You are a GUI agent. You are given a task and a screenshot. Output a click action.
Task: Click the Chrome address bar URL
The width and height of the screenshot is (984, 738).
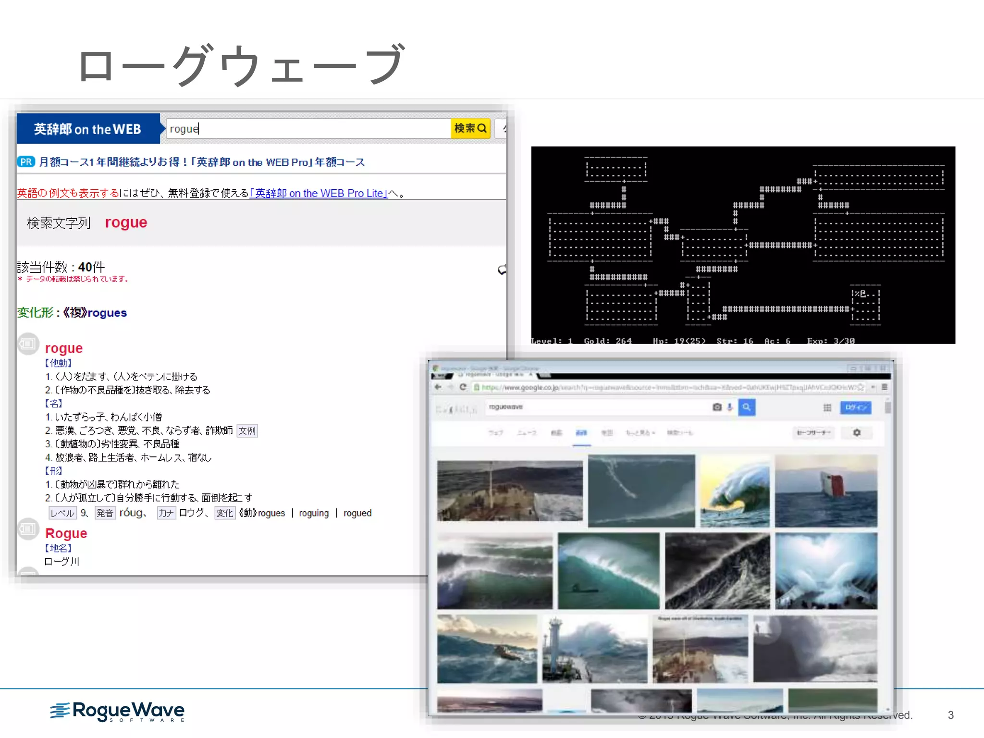tap(667, 387)
